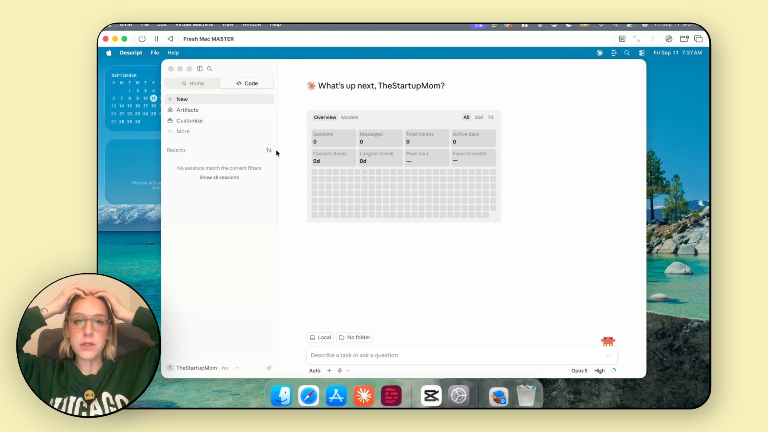
Task: Pause the virtual machine in UTM toolbar
Action: 156,39
